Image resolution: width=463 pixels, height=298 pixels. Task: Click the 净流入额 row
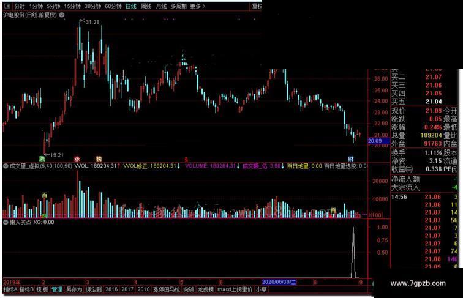pyautogui.click(x=424, y=179)
